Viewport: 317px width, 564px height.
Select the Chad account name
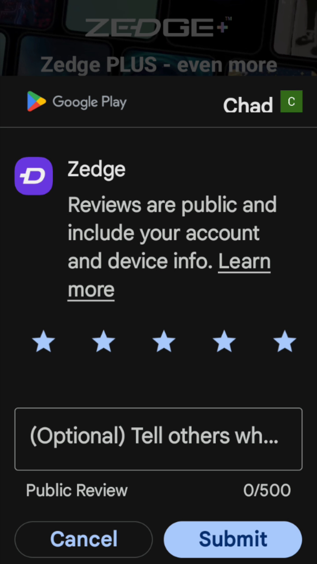tap(248, 105)
